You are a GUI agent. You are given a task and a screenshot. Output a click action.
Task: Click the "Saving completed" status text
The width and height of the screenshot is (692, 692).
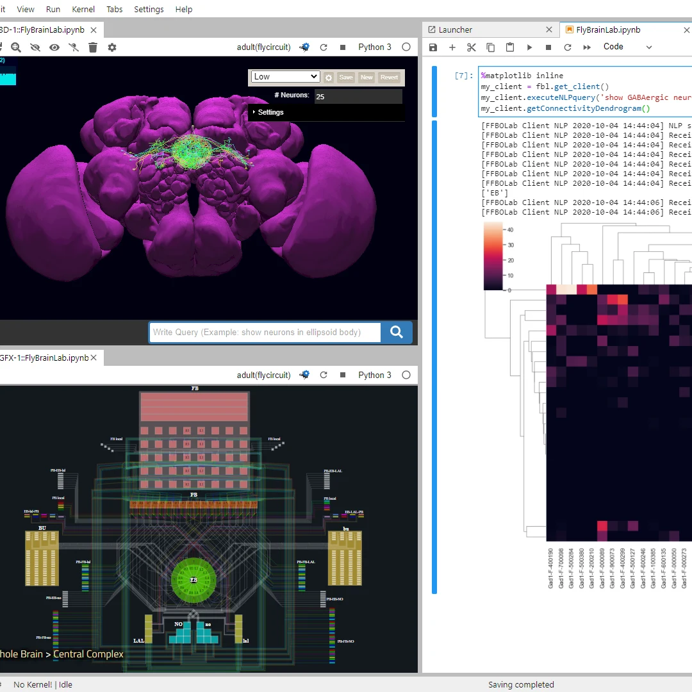(521, 684)
